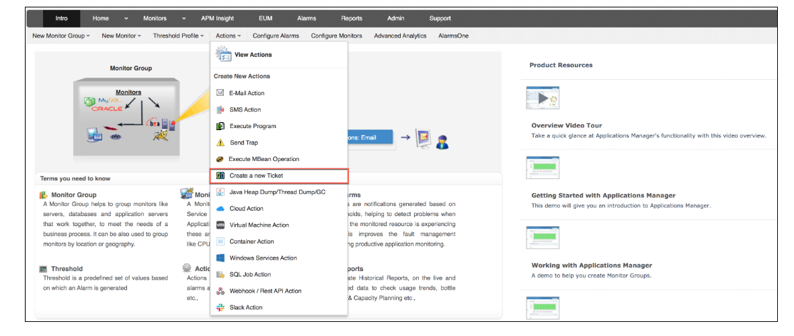Go to Advanced Analytics
794x336 pixels.
click(x=400, y=36)
